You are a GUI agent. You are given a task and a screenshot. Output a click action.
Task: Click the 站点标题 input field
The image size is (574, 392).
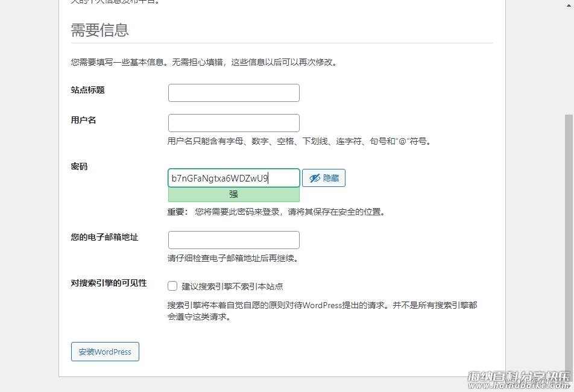pyautogui.click(x=233, y=93)
